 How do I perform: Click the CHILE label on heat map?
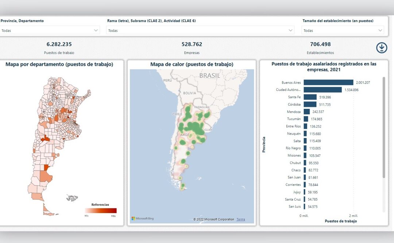(x=177, y=114)
